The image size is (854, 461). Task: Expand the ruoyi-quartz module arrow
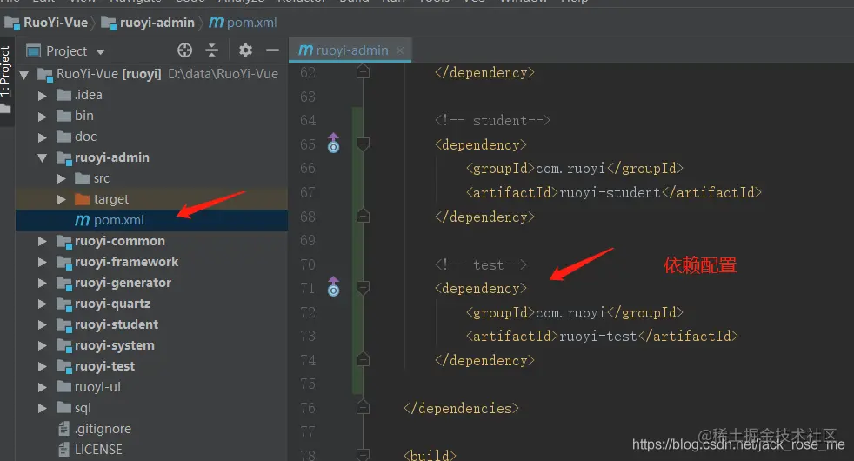(x=43, y=304)
